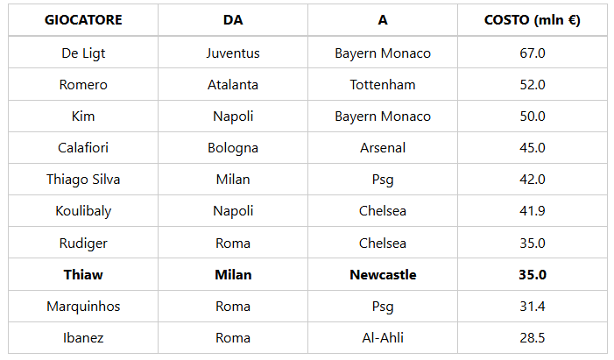Click the GIOCATORE column header
This screenshot has height=360, width=614.
coord(83,20)
